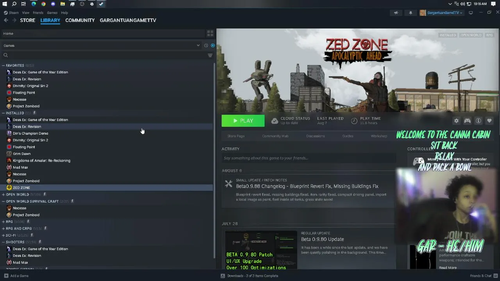Go to the ZED ZONE Store Page
Viewport: 500px width, 281px height.
236,136
